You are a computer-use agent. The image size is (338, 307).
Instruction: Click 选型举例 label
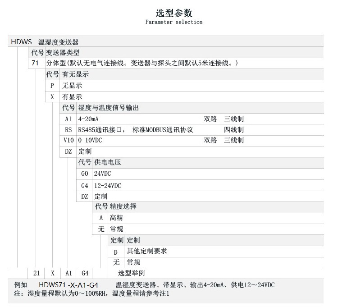click(131, 273)
